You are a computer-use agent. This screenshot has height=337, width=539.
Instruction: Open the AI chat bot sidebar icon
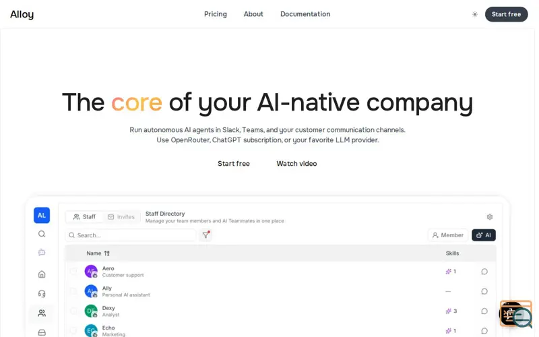click(42, 252)
